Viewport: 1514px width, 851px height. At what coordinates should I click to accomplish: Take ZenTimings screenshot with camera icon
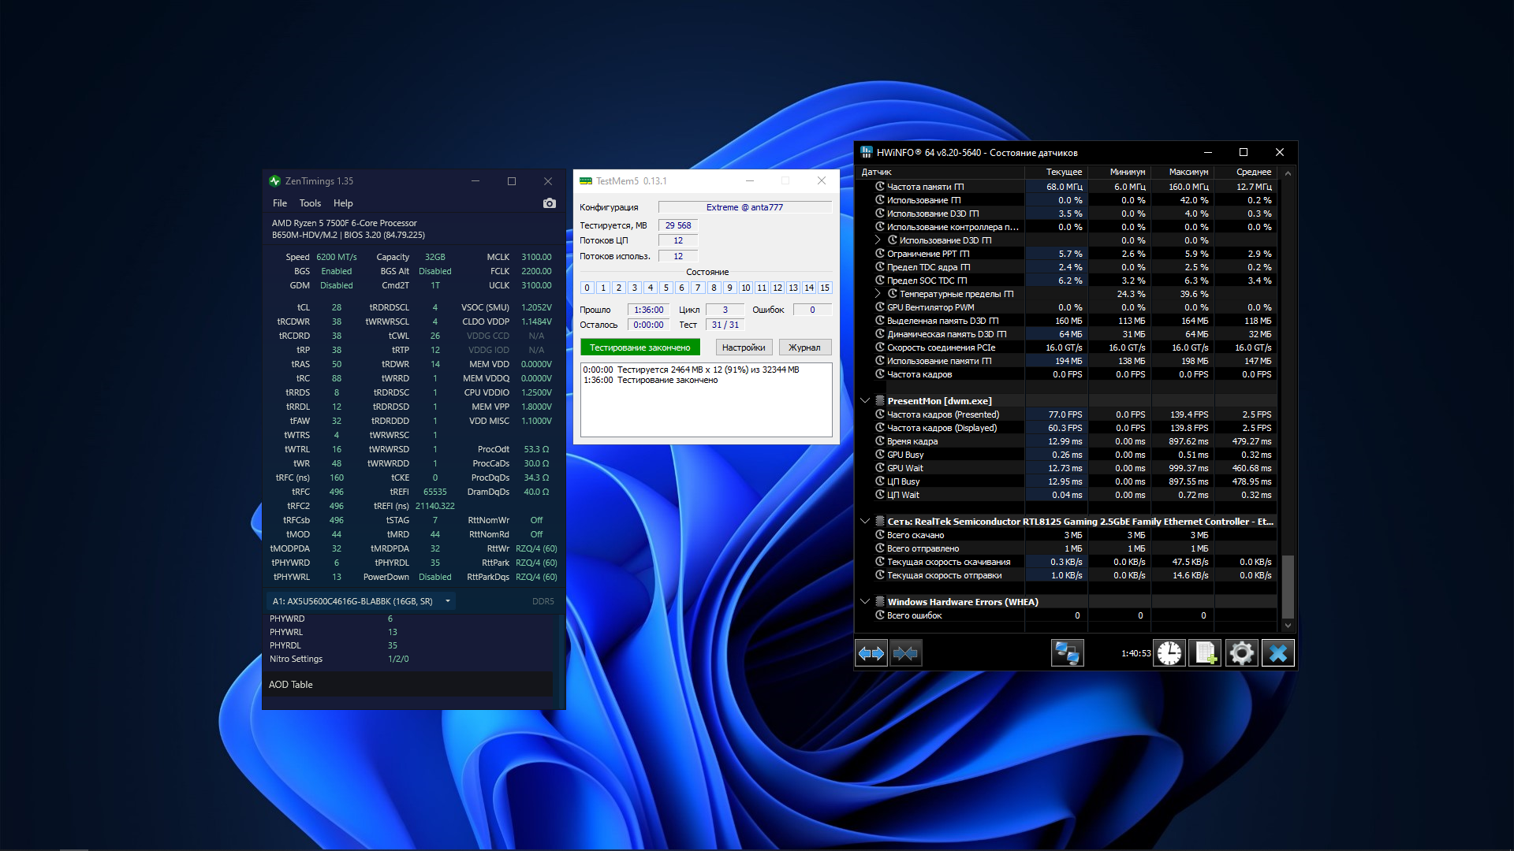(x=550, y=203)
